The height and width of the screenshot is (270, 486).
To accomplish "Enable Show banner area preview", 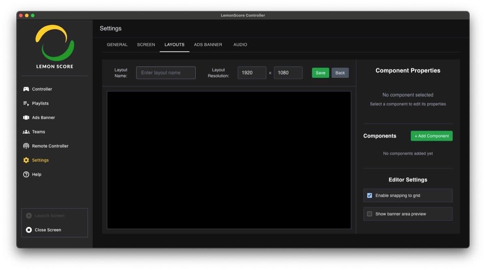I will (x=369, y=214).
